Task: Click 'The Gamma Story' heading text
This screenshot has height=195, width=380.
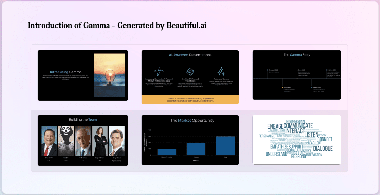Action: pos(297,55)
